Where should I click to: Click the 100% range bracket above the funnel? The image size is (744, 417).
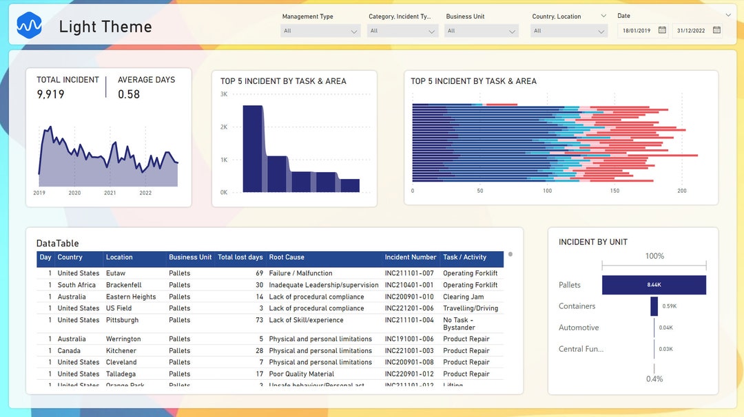point(654,265)
